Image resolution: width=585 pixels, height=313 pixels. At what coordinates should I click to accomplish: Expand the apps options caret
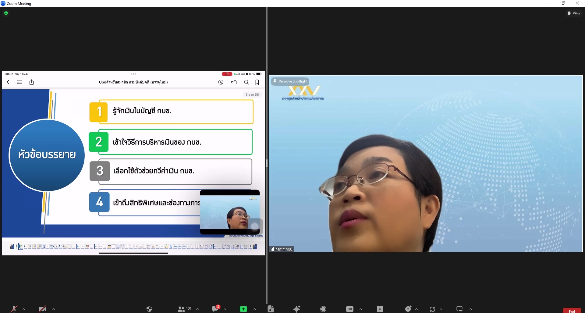(x=441, y=309)
